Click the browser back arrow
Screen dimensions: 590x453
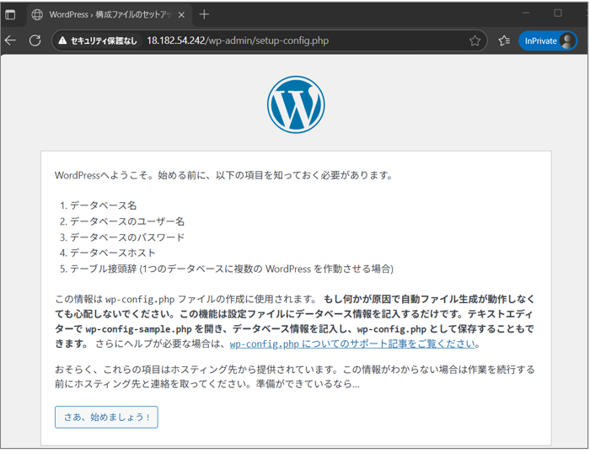10,40
